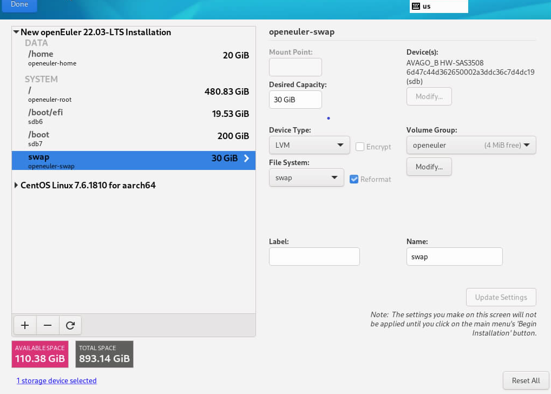Select the swap openeuler-swap partition row
The height and width of the screenshot is (394, 551).
click(x=134, y=161)
